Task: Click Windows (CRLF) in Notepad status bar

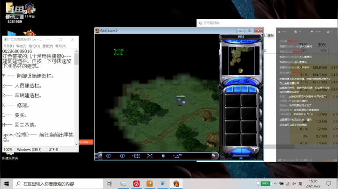Action: [x=29, y=150]
